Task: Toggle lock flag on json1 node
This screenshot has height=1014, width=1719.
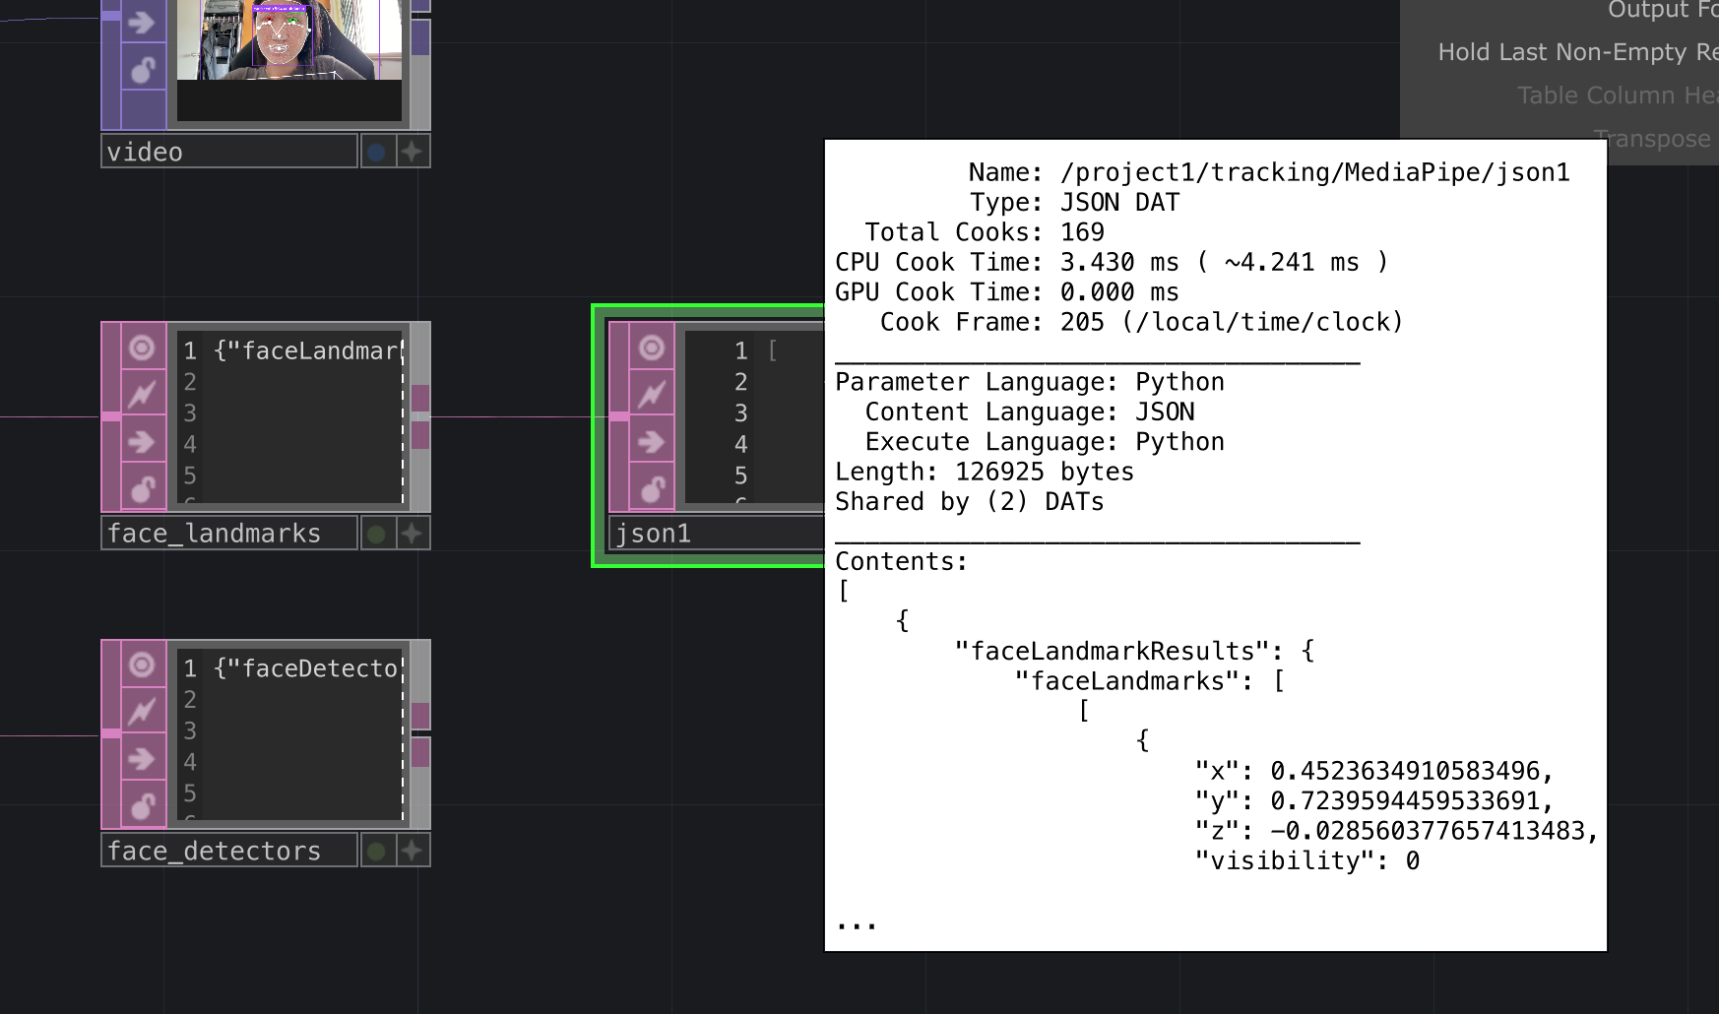Action: 651,488
